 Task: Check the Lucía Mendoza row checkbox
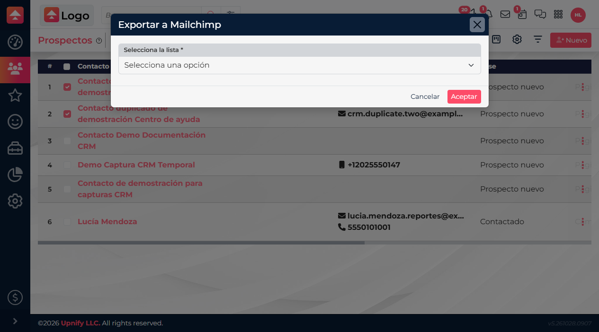click(67, 222)
